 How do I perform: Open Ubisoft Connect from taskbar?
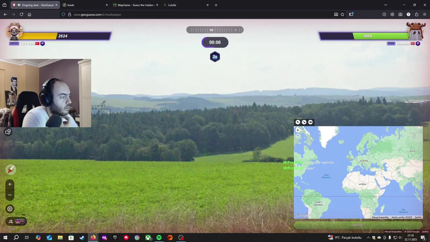tap(137, 238)
